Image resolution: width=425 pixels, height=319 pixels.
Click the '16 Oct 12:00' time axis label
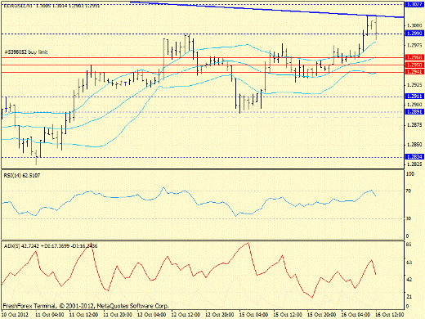[x=390, y=315]
